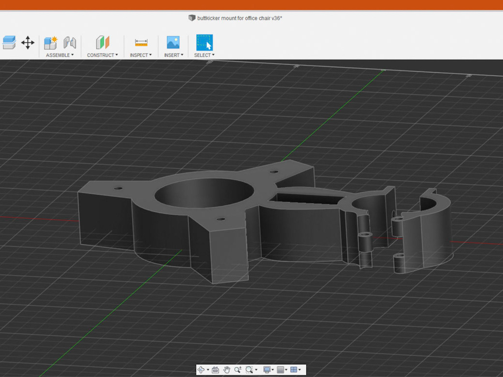
Task: Click the Look At icon
Action: [216, 370]
